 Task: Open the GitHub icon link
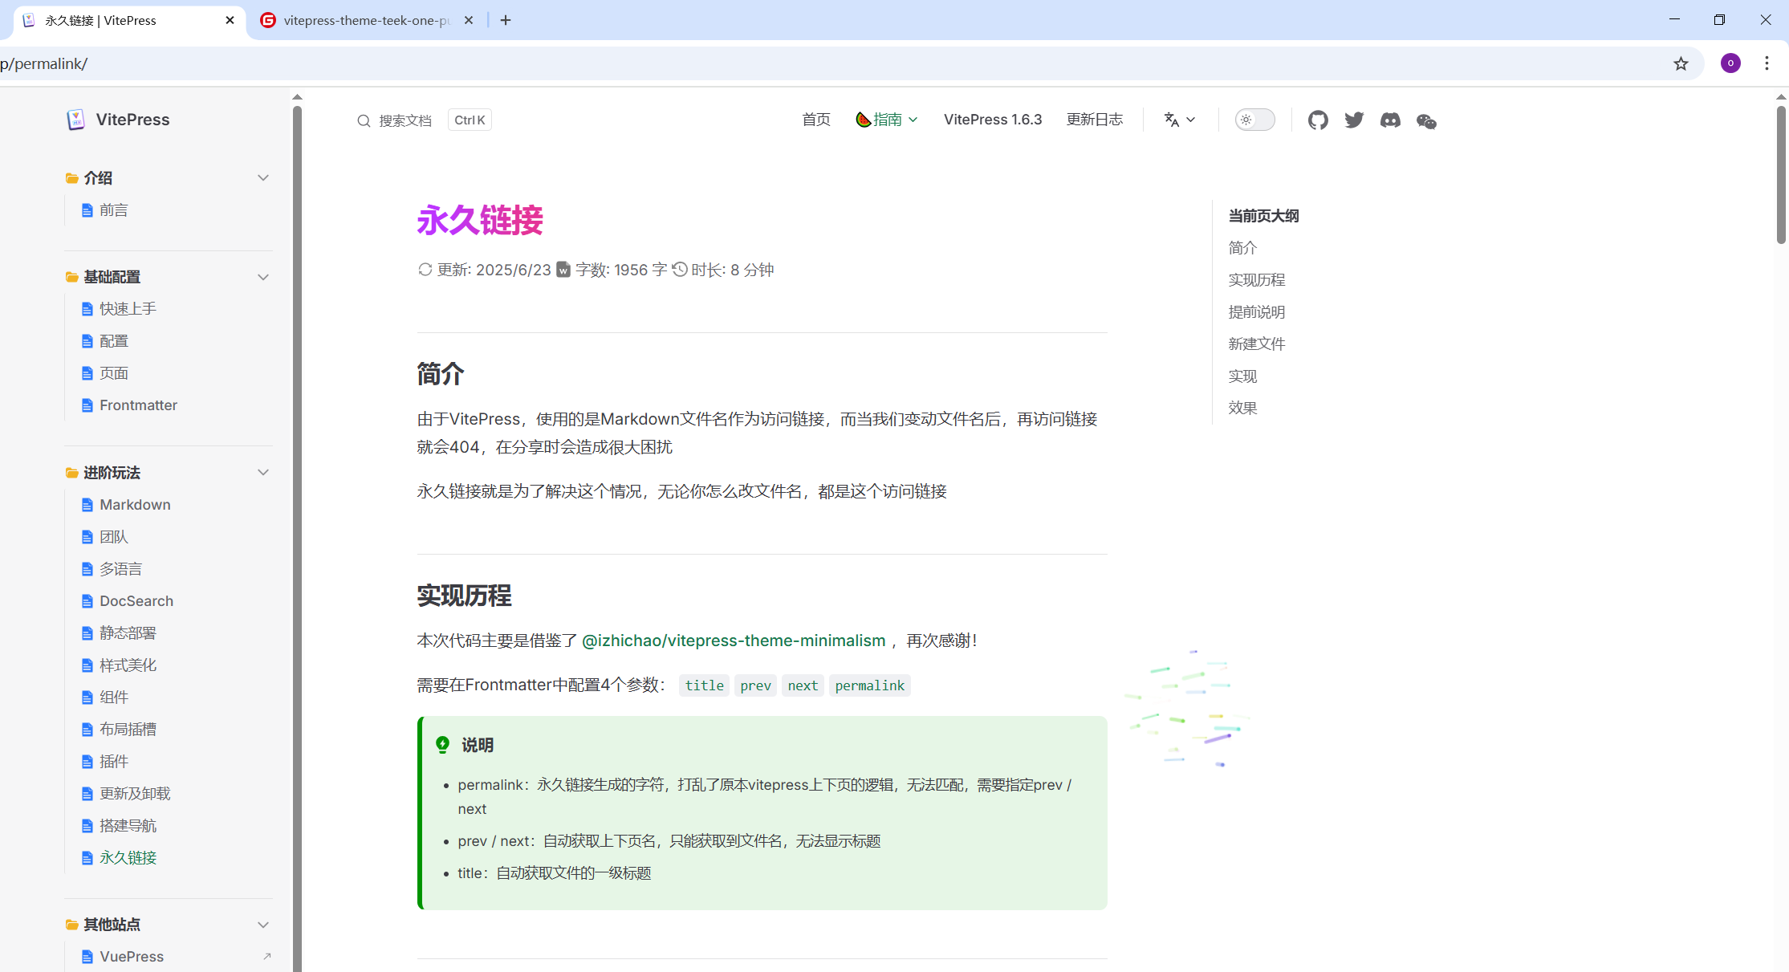[1318, 120]
